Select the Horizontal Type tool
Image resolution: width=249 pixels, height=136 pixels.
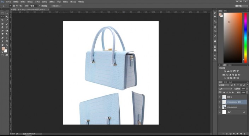click(7, 38)
